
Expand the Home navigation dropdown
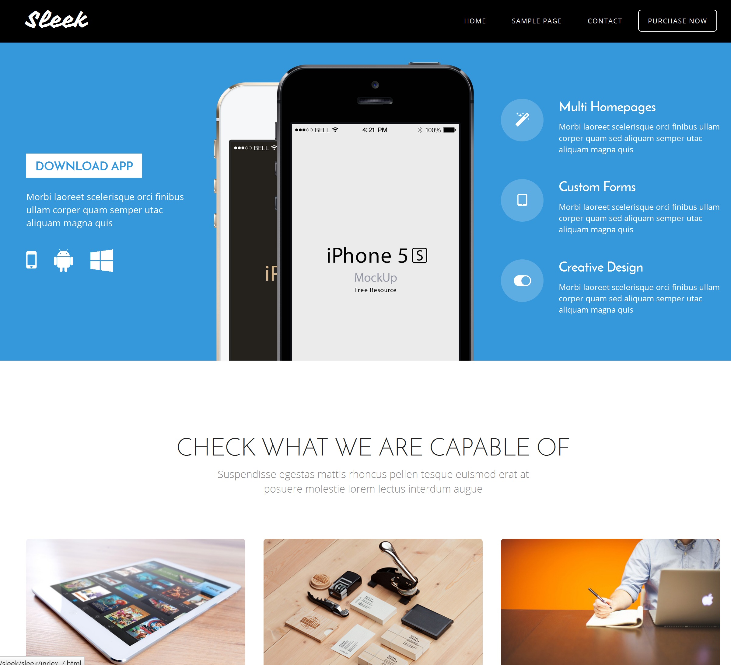pyautogui.click(x=475, y=20)
